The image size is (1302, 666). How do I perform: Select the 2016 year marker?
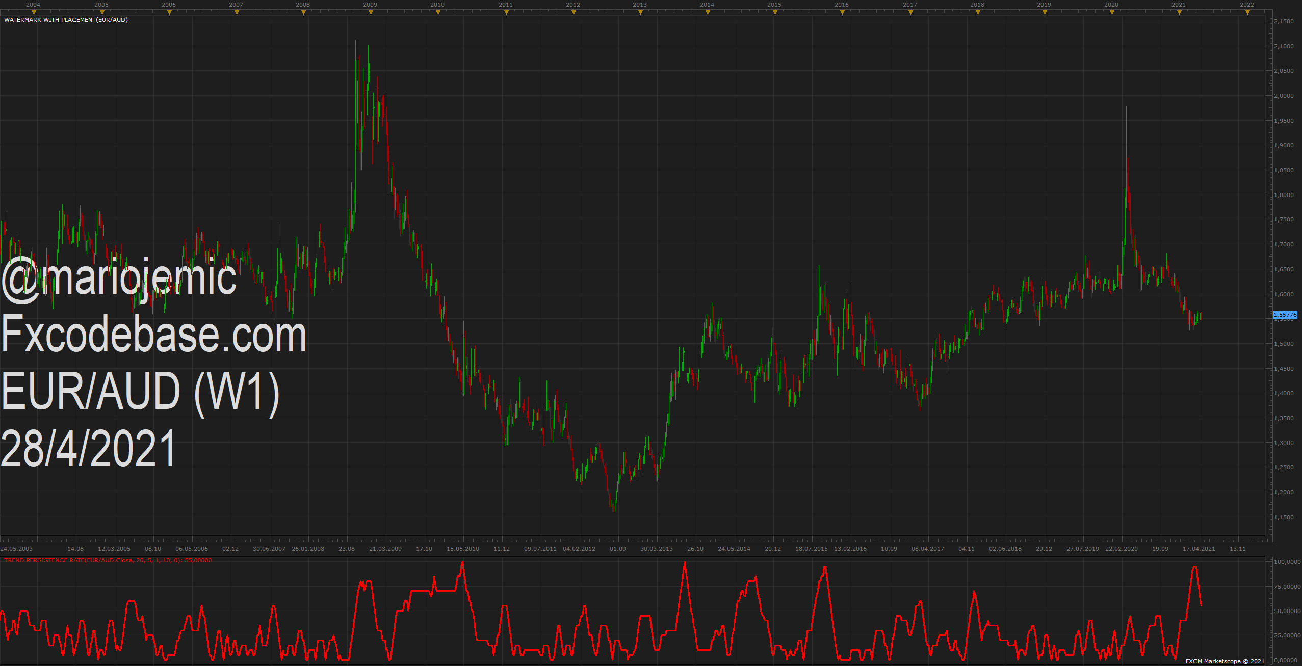(x=842, y=5)
